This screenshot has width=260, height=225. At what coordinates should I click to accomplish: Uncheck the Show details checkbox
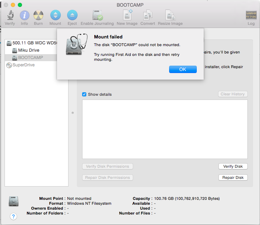84,94
